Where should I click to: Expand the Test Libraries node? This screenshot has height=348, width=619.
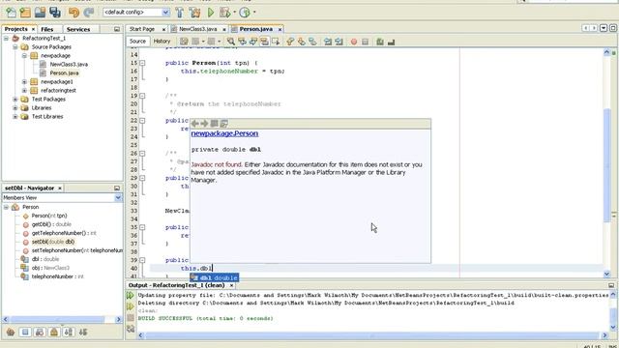click(15, 116)
